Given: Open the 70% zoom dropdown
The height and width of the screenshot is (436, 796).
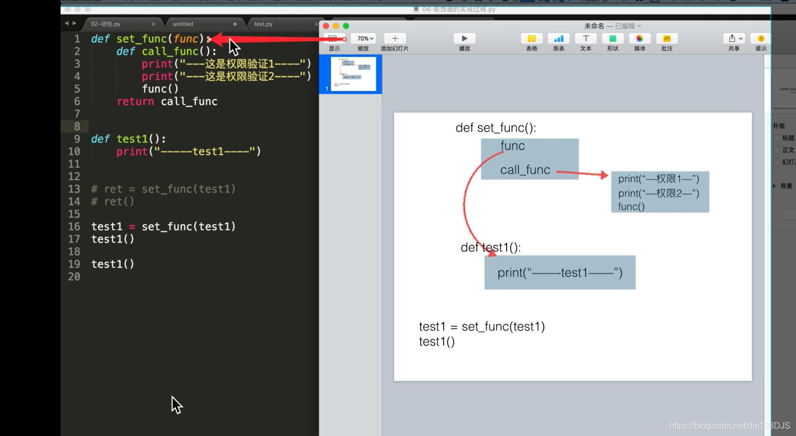Looking at the screenshot, I should 363,38.
